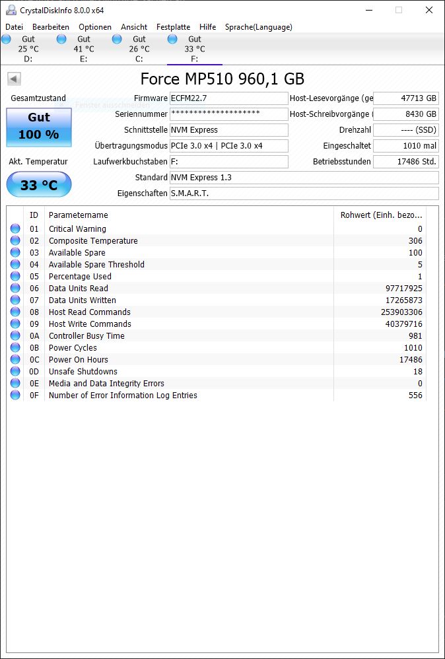Viewport: 445px width, 659px height.
Task: Click the Firmware field ECFM22.7
Action: [229, 98]
